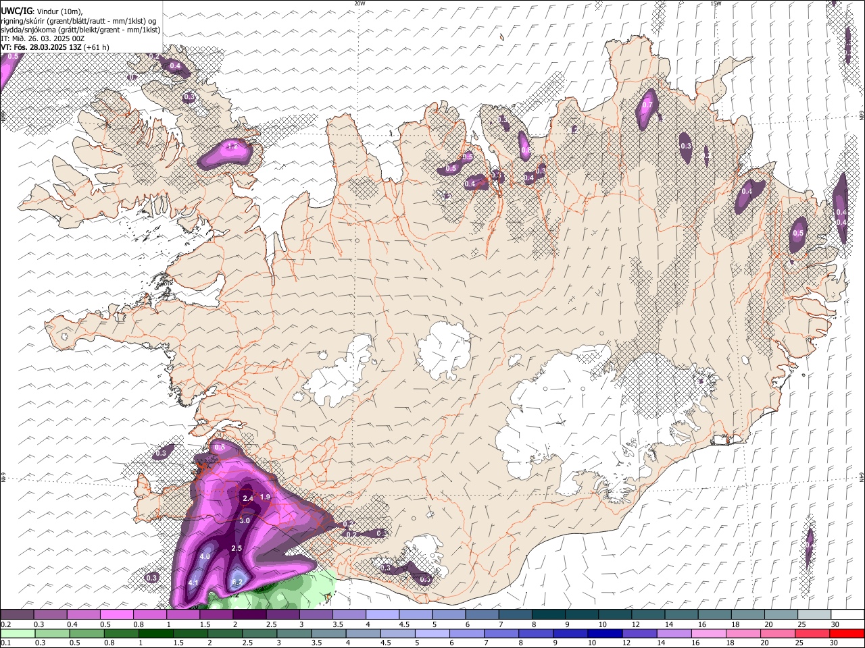Click the '2.4' snowfall label
Image resolution: width=865 pixels, height=648 pixels.
click(247, 498)
